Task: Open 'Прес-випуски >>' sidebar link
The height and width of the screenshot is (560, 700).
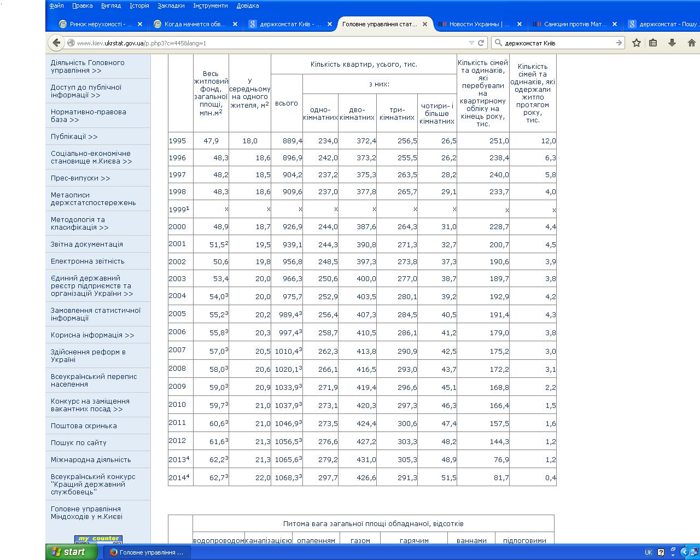Action: (x=80, y=178)
